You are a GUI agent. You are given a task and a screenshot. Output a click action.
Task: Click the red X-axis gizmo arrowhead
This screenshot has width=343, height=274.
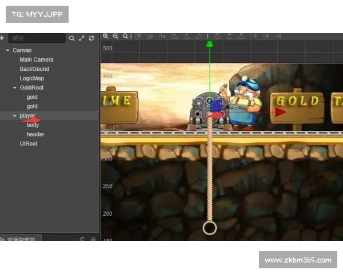[x=281, y=112]
